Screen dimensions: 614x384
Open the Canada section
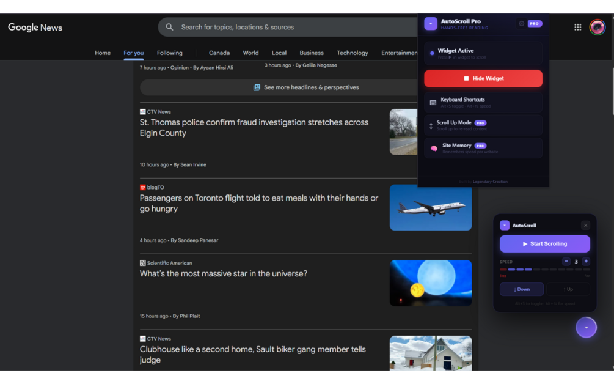(x=219, y=53)
